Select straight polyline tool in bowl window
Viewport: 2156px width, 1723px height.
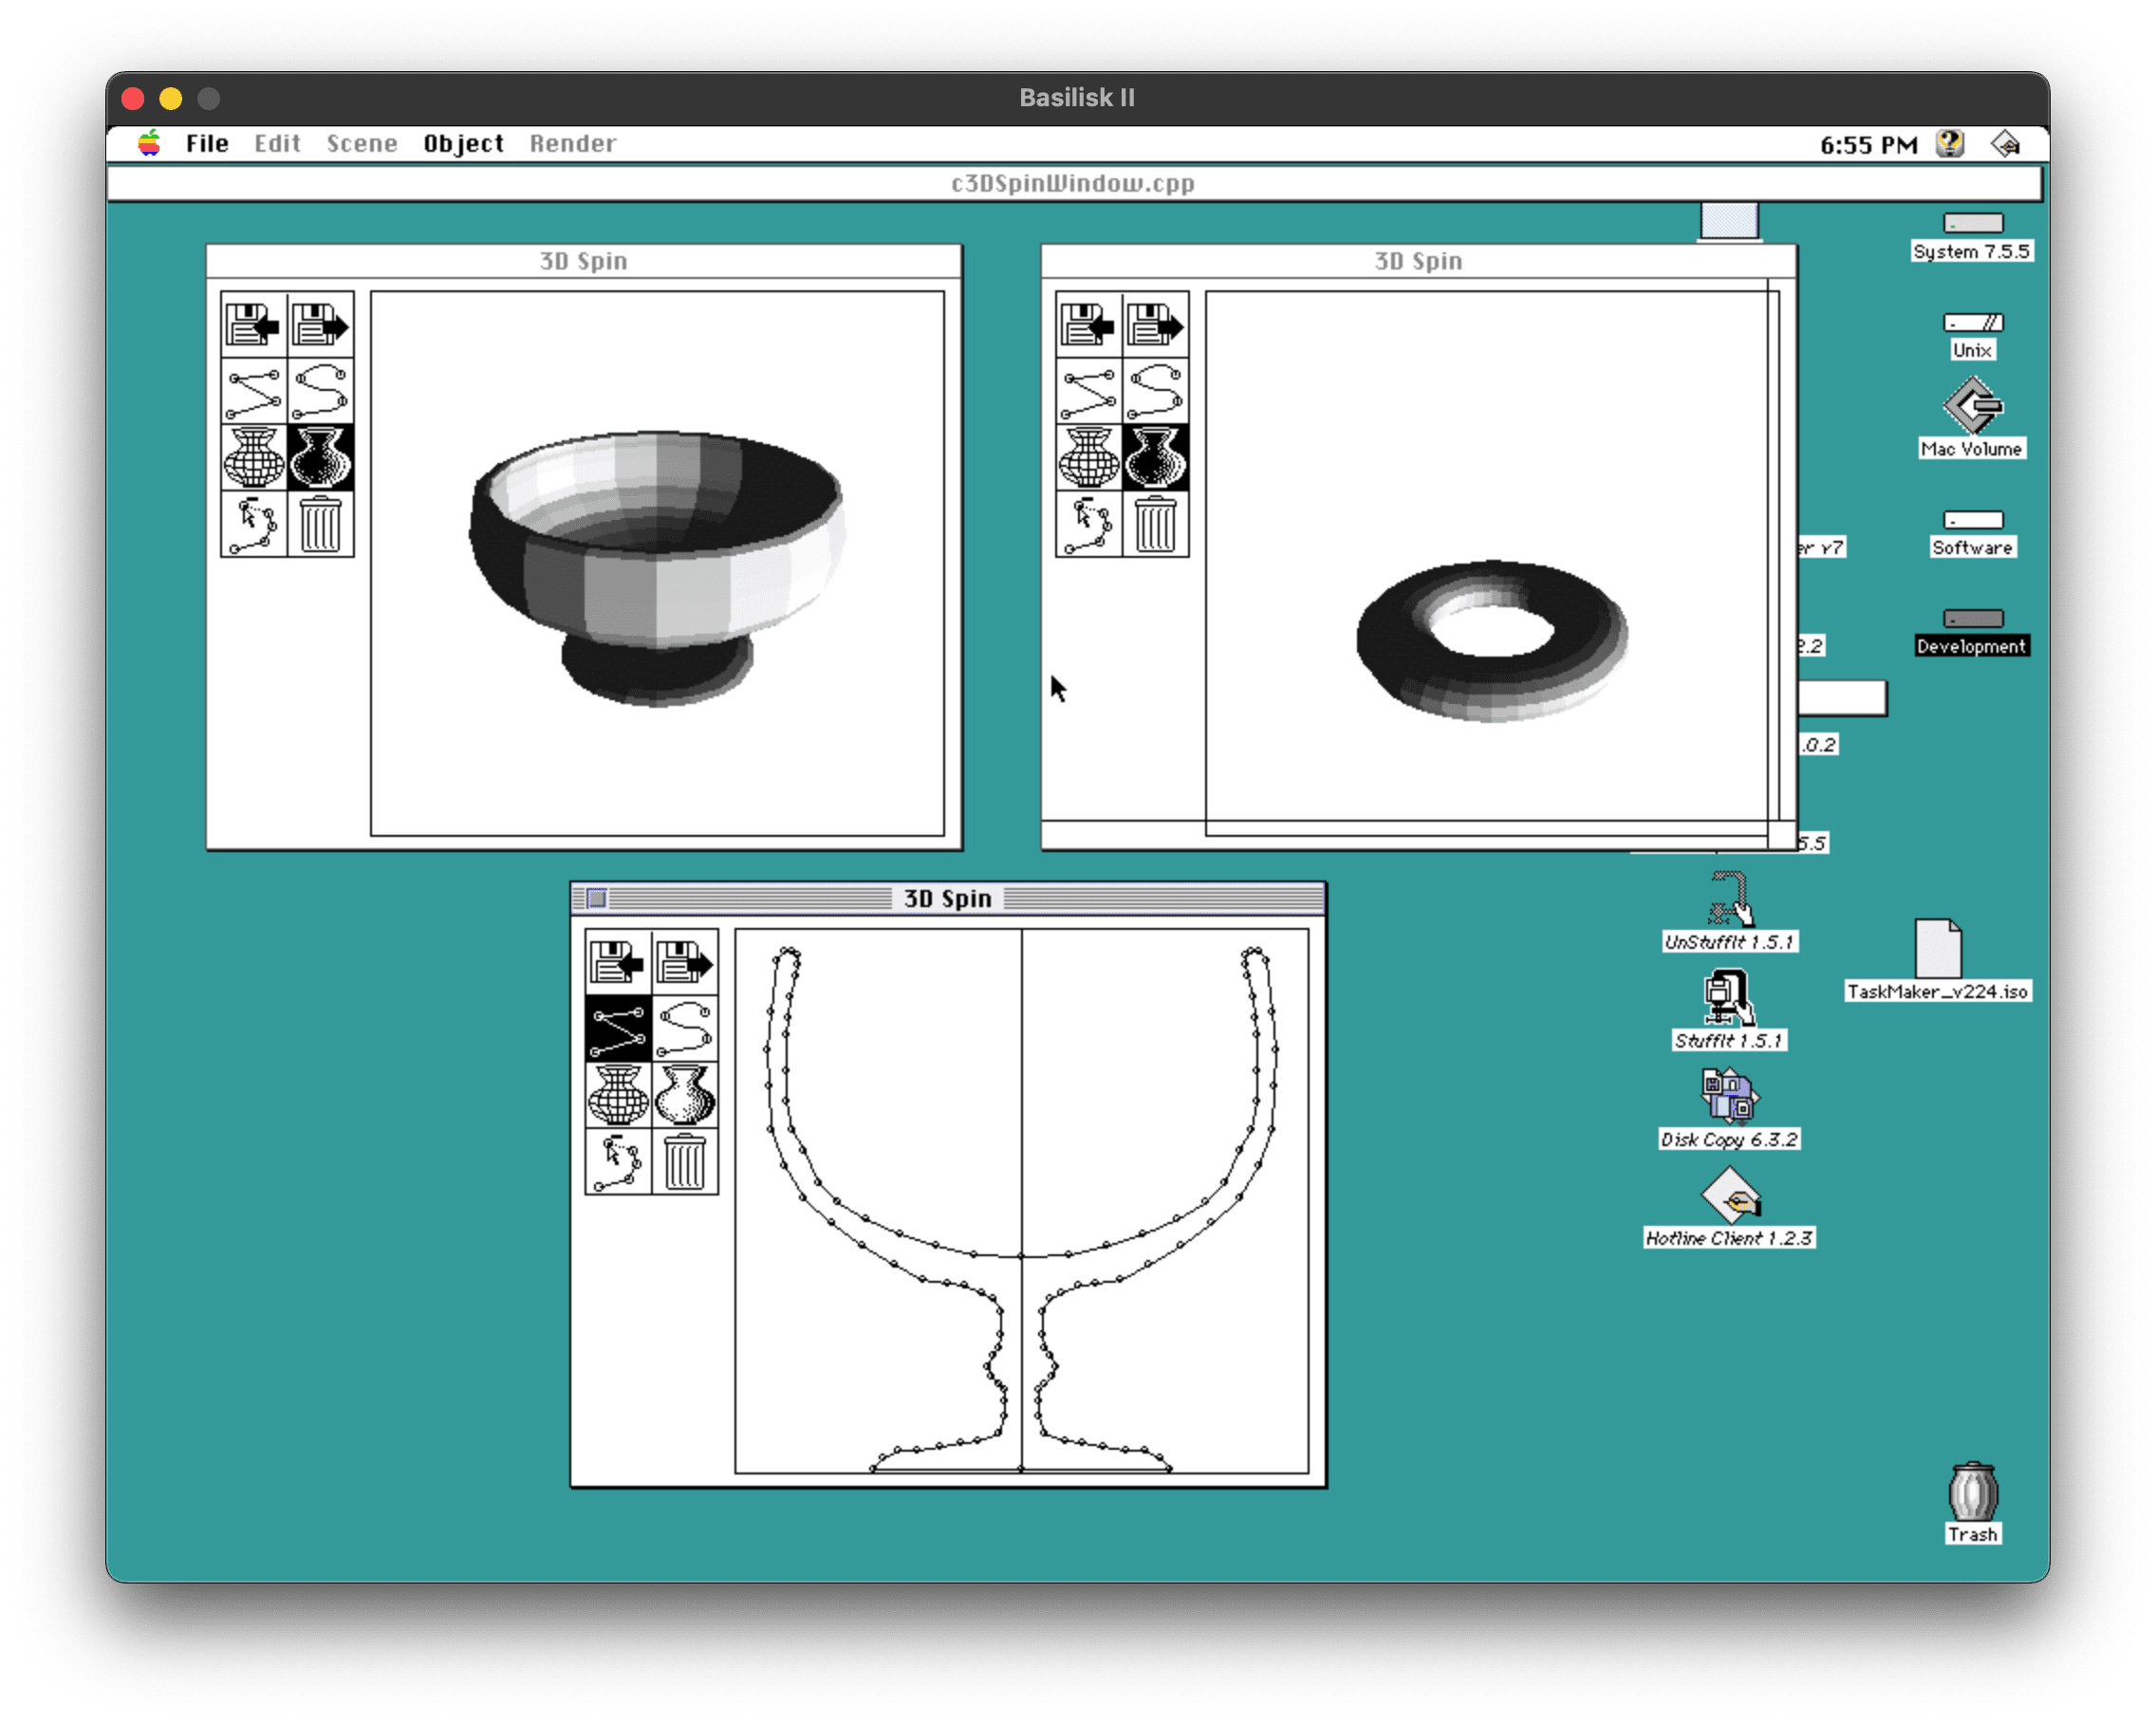[x=253, y=391]
